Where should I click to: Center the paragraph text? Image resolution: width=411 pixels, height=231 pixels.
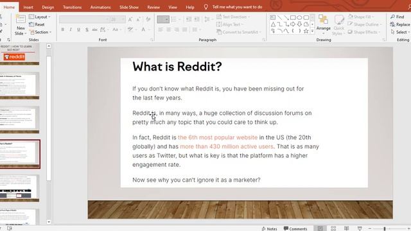pyautogui.click(x=168, y=30)
